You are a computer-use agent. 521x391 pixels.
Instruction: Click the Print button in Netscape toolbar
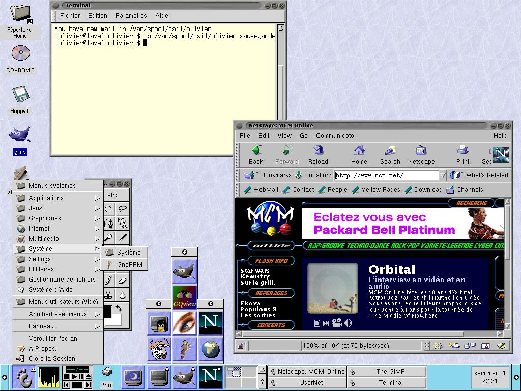point(462,155)
